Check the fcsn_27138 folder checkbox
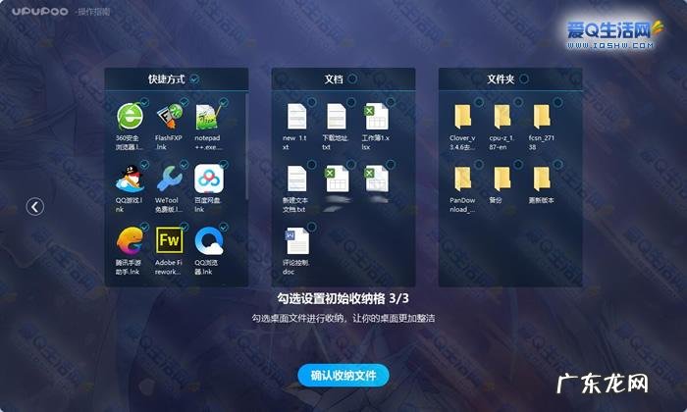Viewport: 687px width, 412px height. pyautogui.click(x=557, y=102)
